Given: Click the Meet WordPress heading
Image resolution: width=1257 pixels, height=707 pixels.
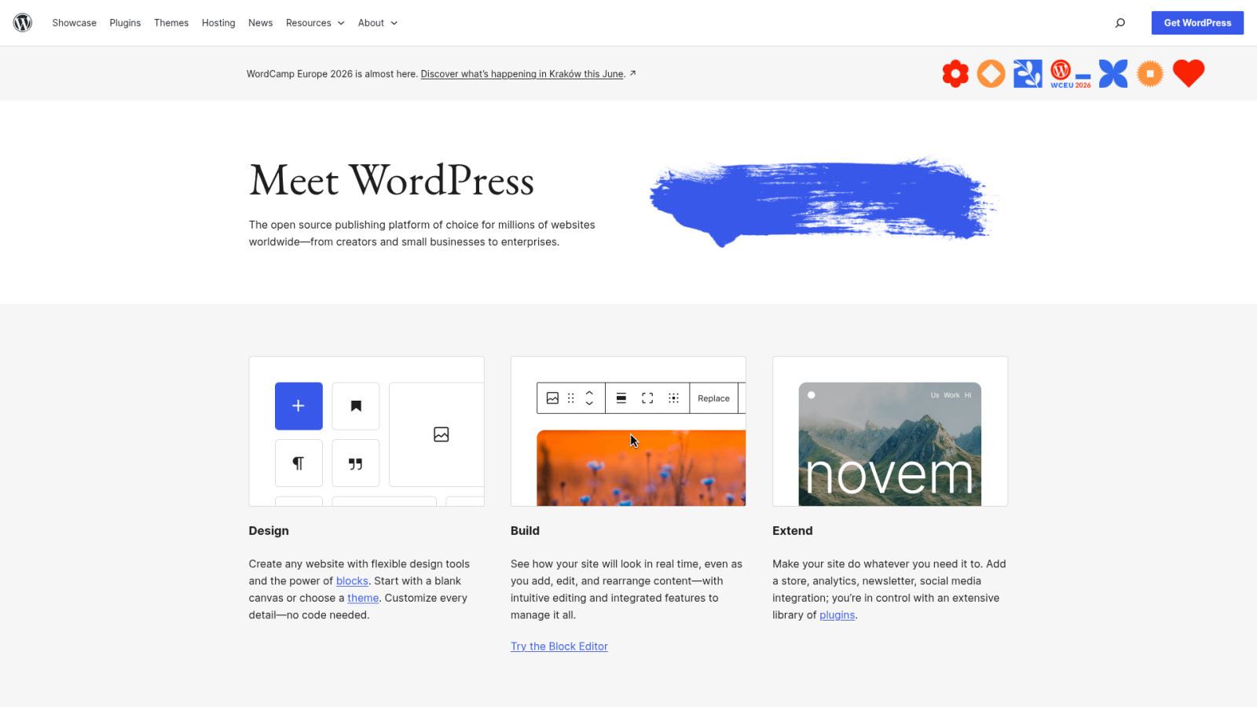Looking at the screenshot, I should 392,181.
